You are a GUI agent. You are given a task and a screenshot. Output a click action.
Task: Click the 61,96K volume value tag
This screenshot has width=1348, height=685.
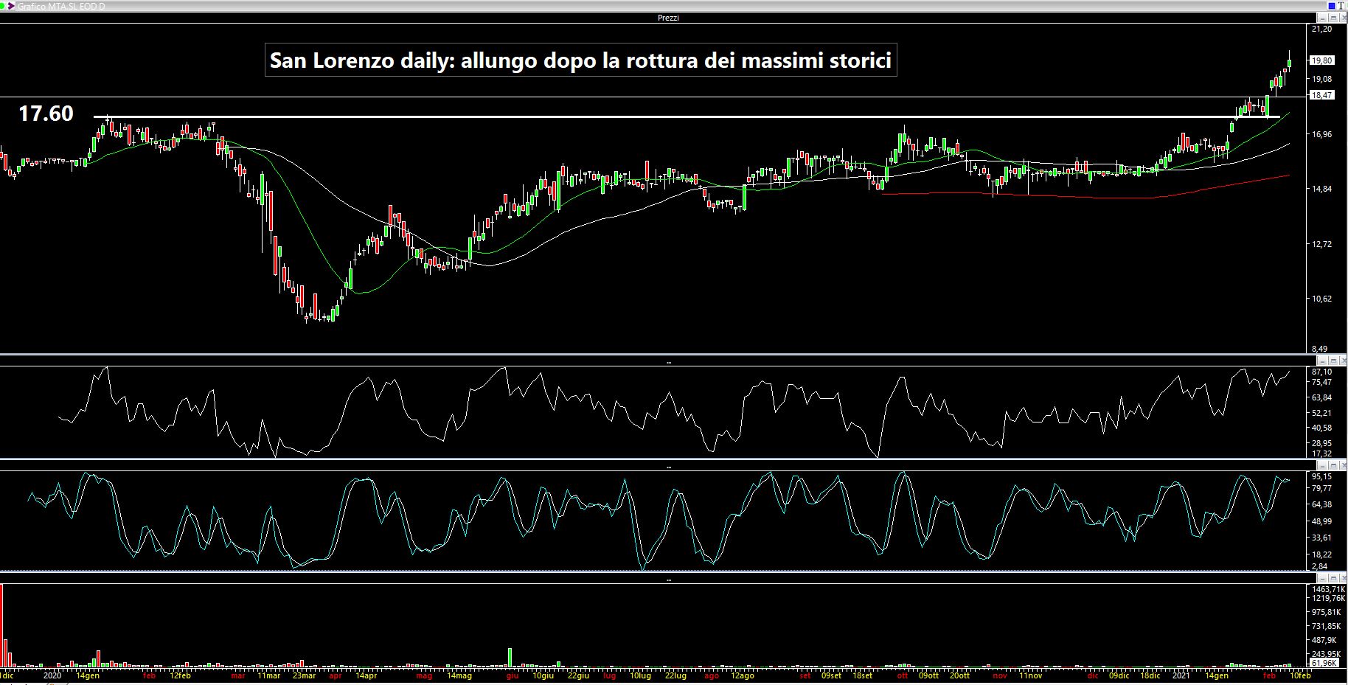[1324, 663]
